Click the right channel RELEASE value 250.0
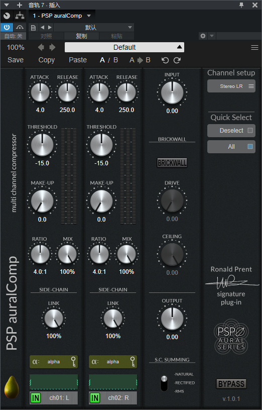Viewport: 262px width, 410px height. (126, 110)
